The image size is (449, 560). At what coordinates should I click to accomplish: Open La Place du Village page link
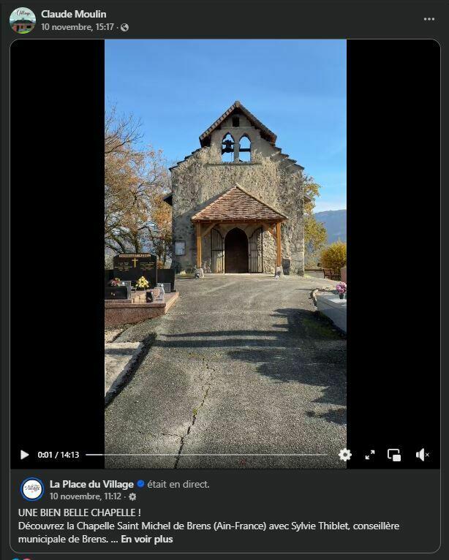[x=91, y=484]
